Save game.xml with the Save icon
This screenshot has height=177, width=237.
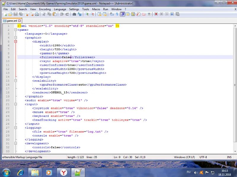pyautogui.click(x=15, y=14)
